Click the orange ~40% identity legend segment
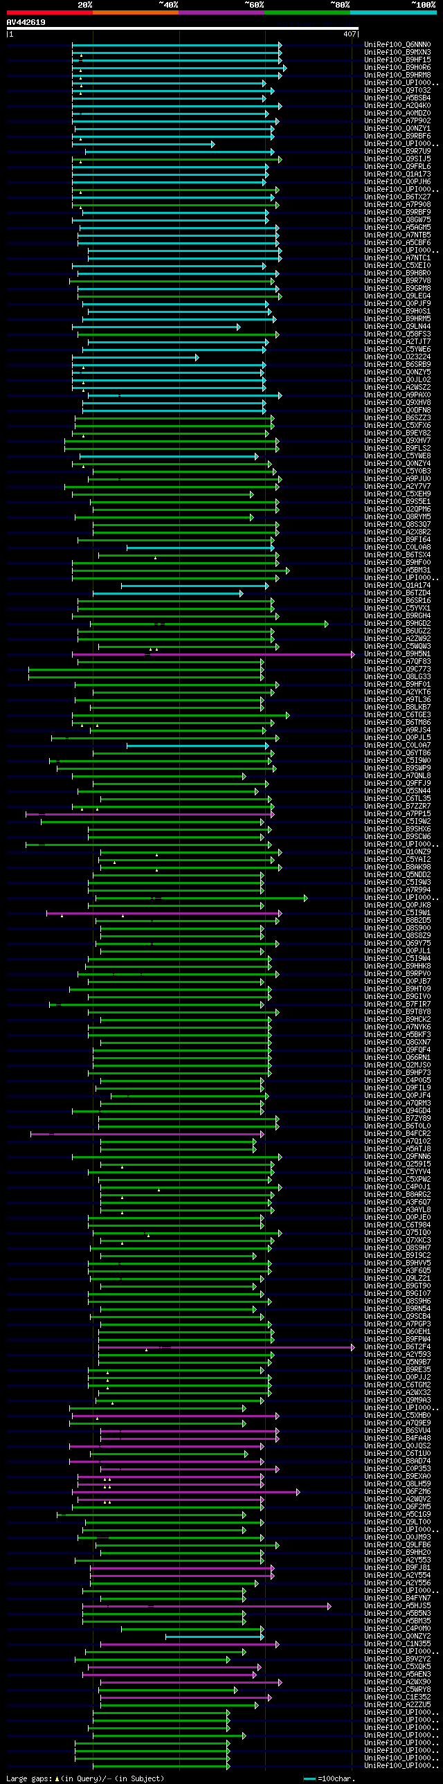The width and height of the screenshot is (443, 1784). click(x=136, y=12)
